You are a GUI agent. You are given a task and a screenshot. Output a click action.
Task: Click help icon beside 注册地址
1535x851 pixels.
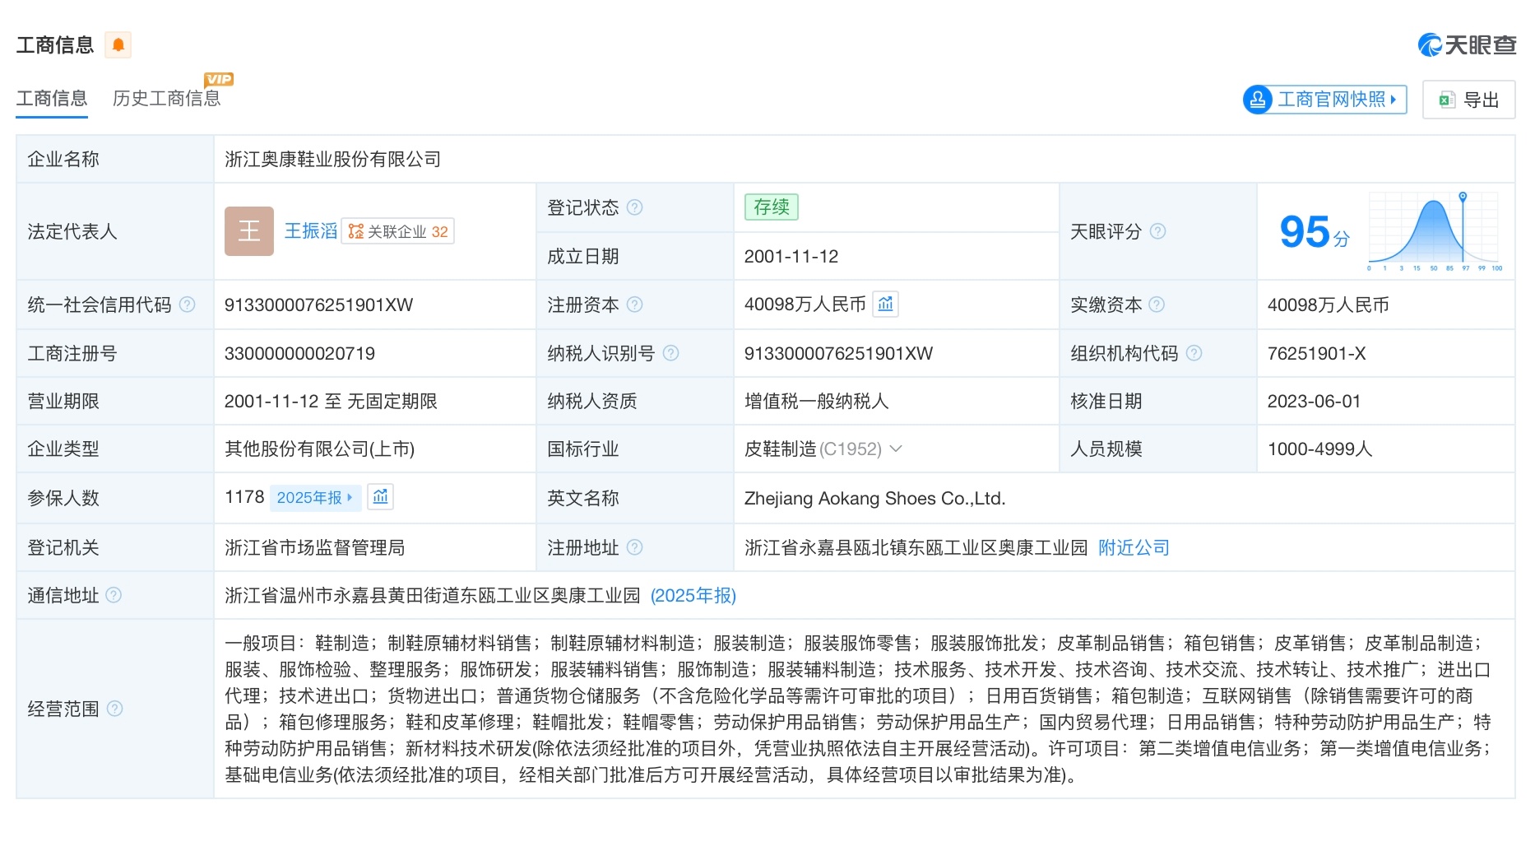(x=635, y=547)
